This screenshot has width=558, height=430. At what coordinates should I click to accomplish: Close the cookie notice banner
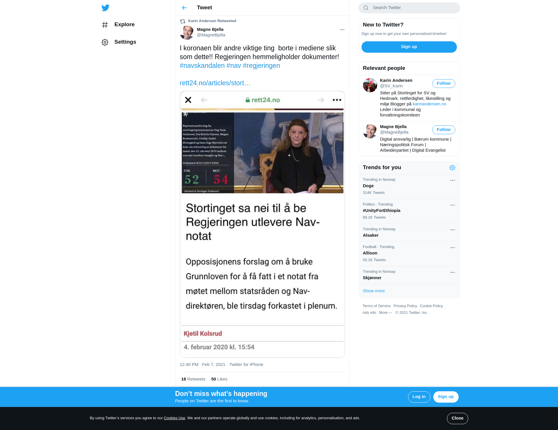point(457,418)
